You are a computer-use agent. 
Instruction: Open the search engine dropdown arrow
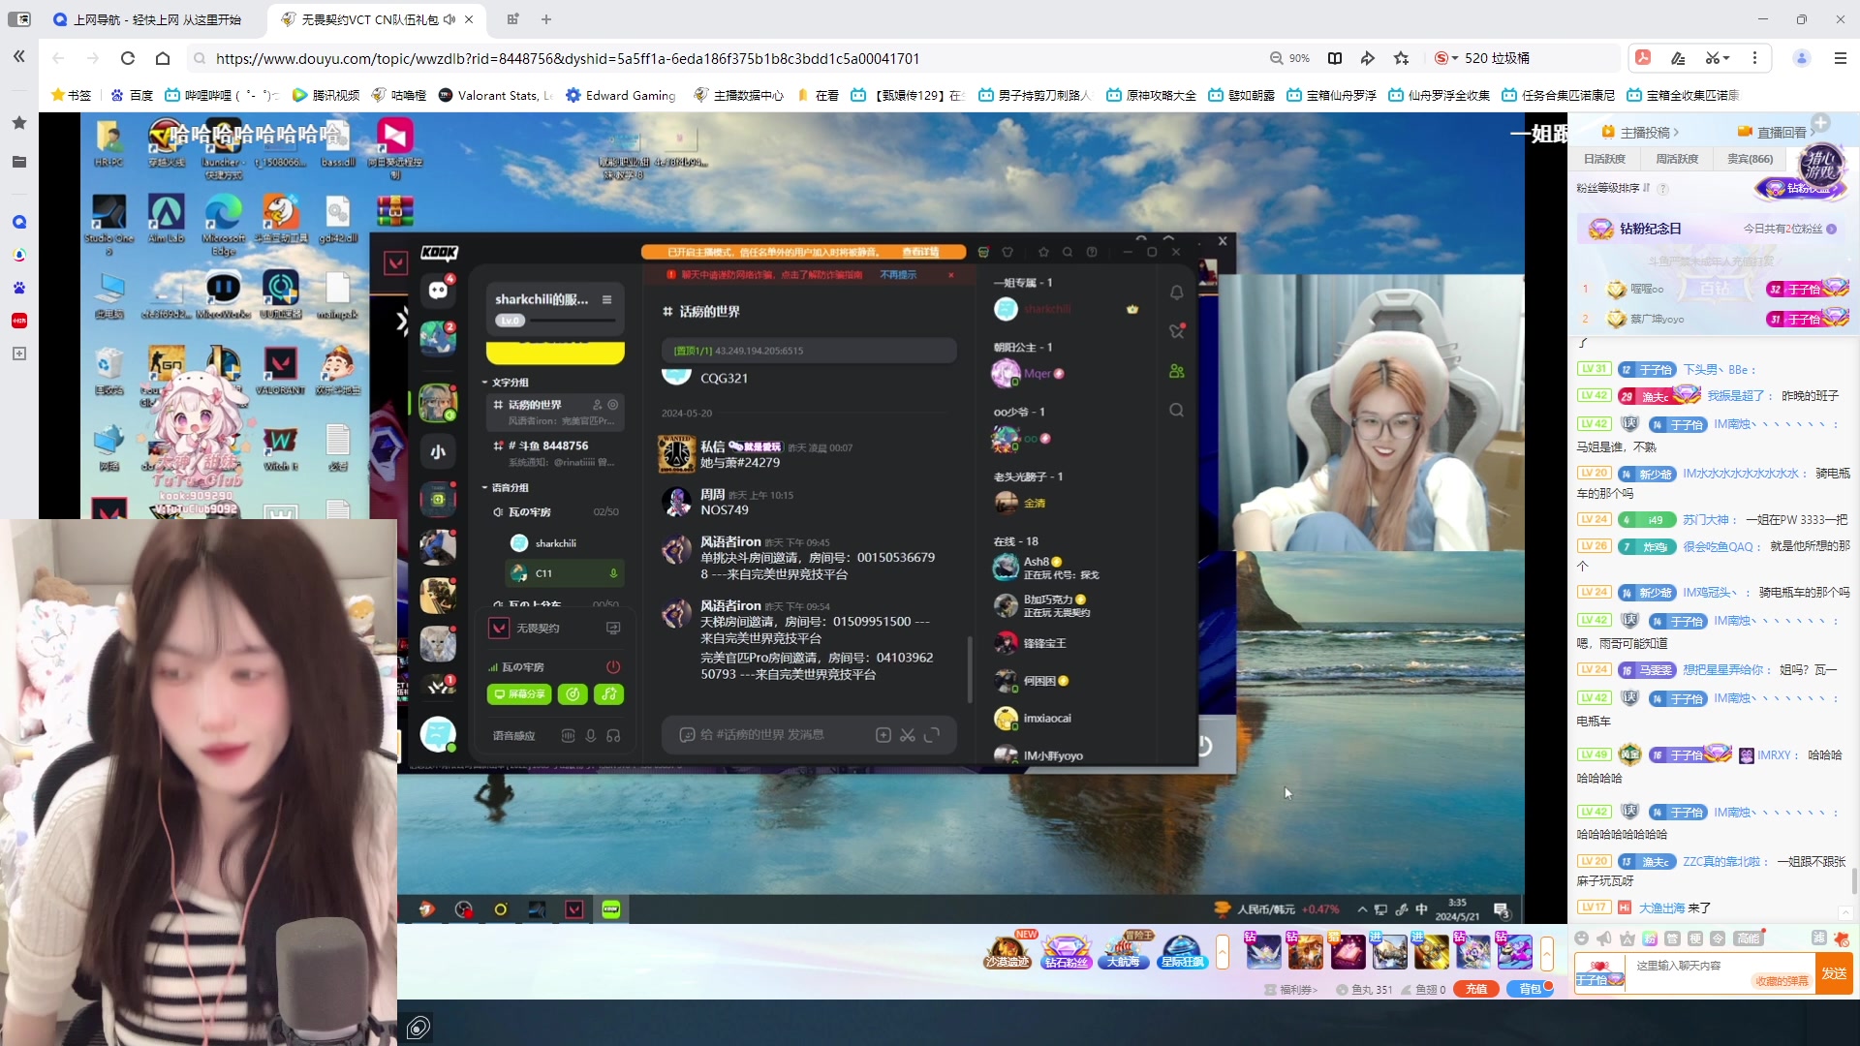point(1455,58)
